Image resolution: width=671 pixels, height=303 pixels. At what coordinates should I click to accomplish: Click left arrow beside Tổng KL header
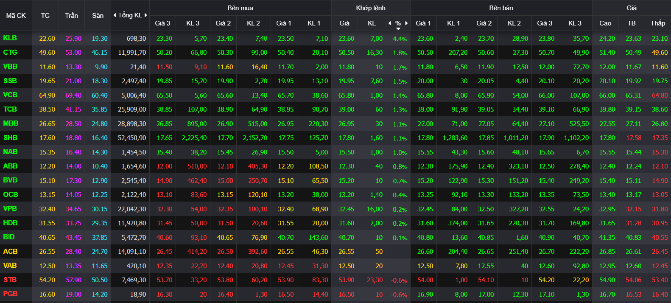(115, 15)
